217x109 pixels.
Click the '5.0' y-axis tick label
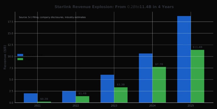[11, 80]
